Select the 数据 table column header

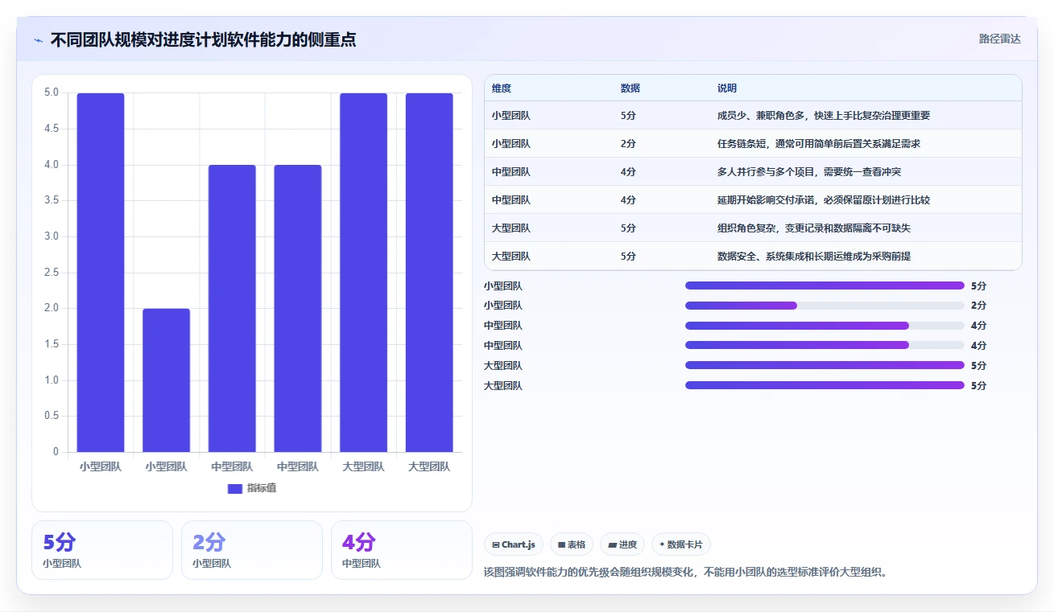(x=630, y=88)
